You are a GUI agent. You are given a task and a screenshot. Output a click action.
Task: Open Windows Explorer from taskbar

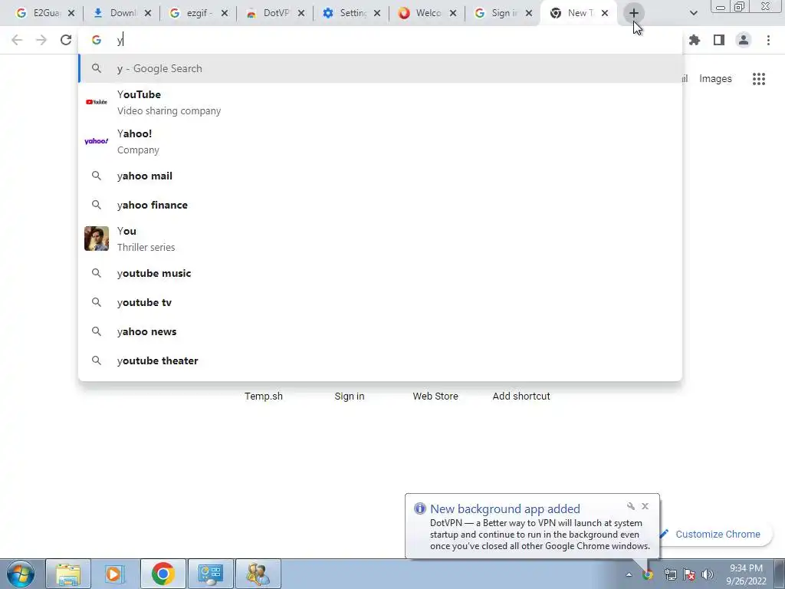pos(68,574)
